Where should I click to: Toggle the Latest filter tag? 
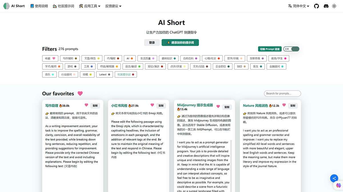pos(104,74)
